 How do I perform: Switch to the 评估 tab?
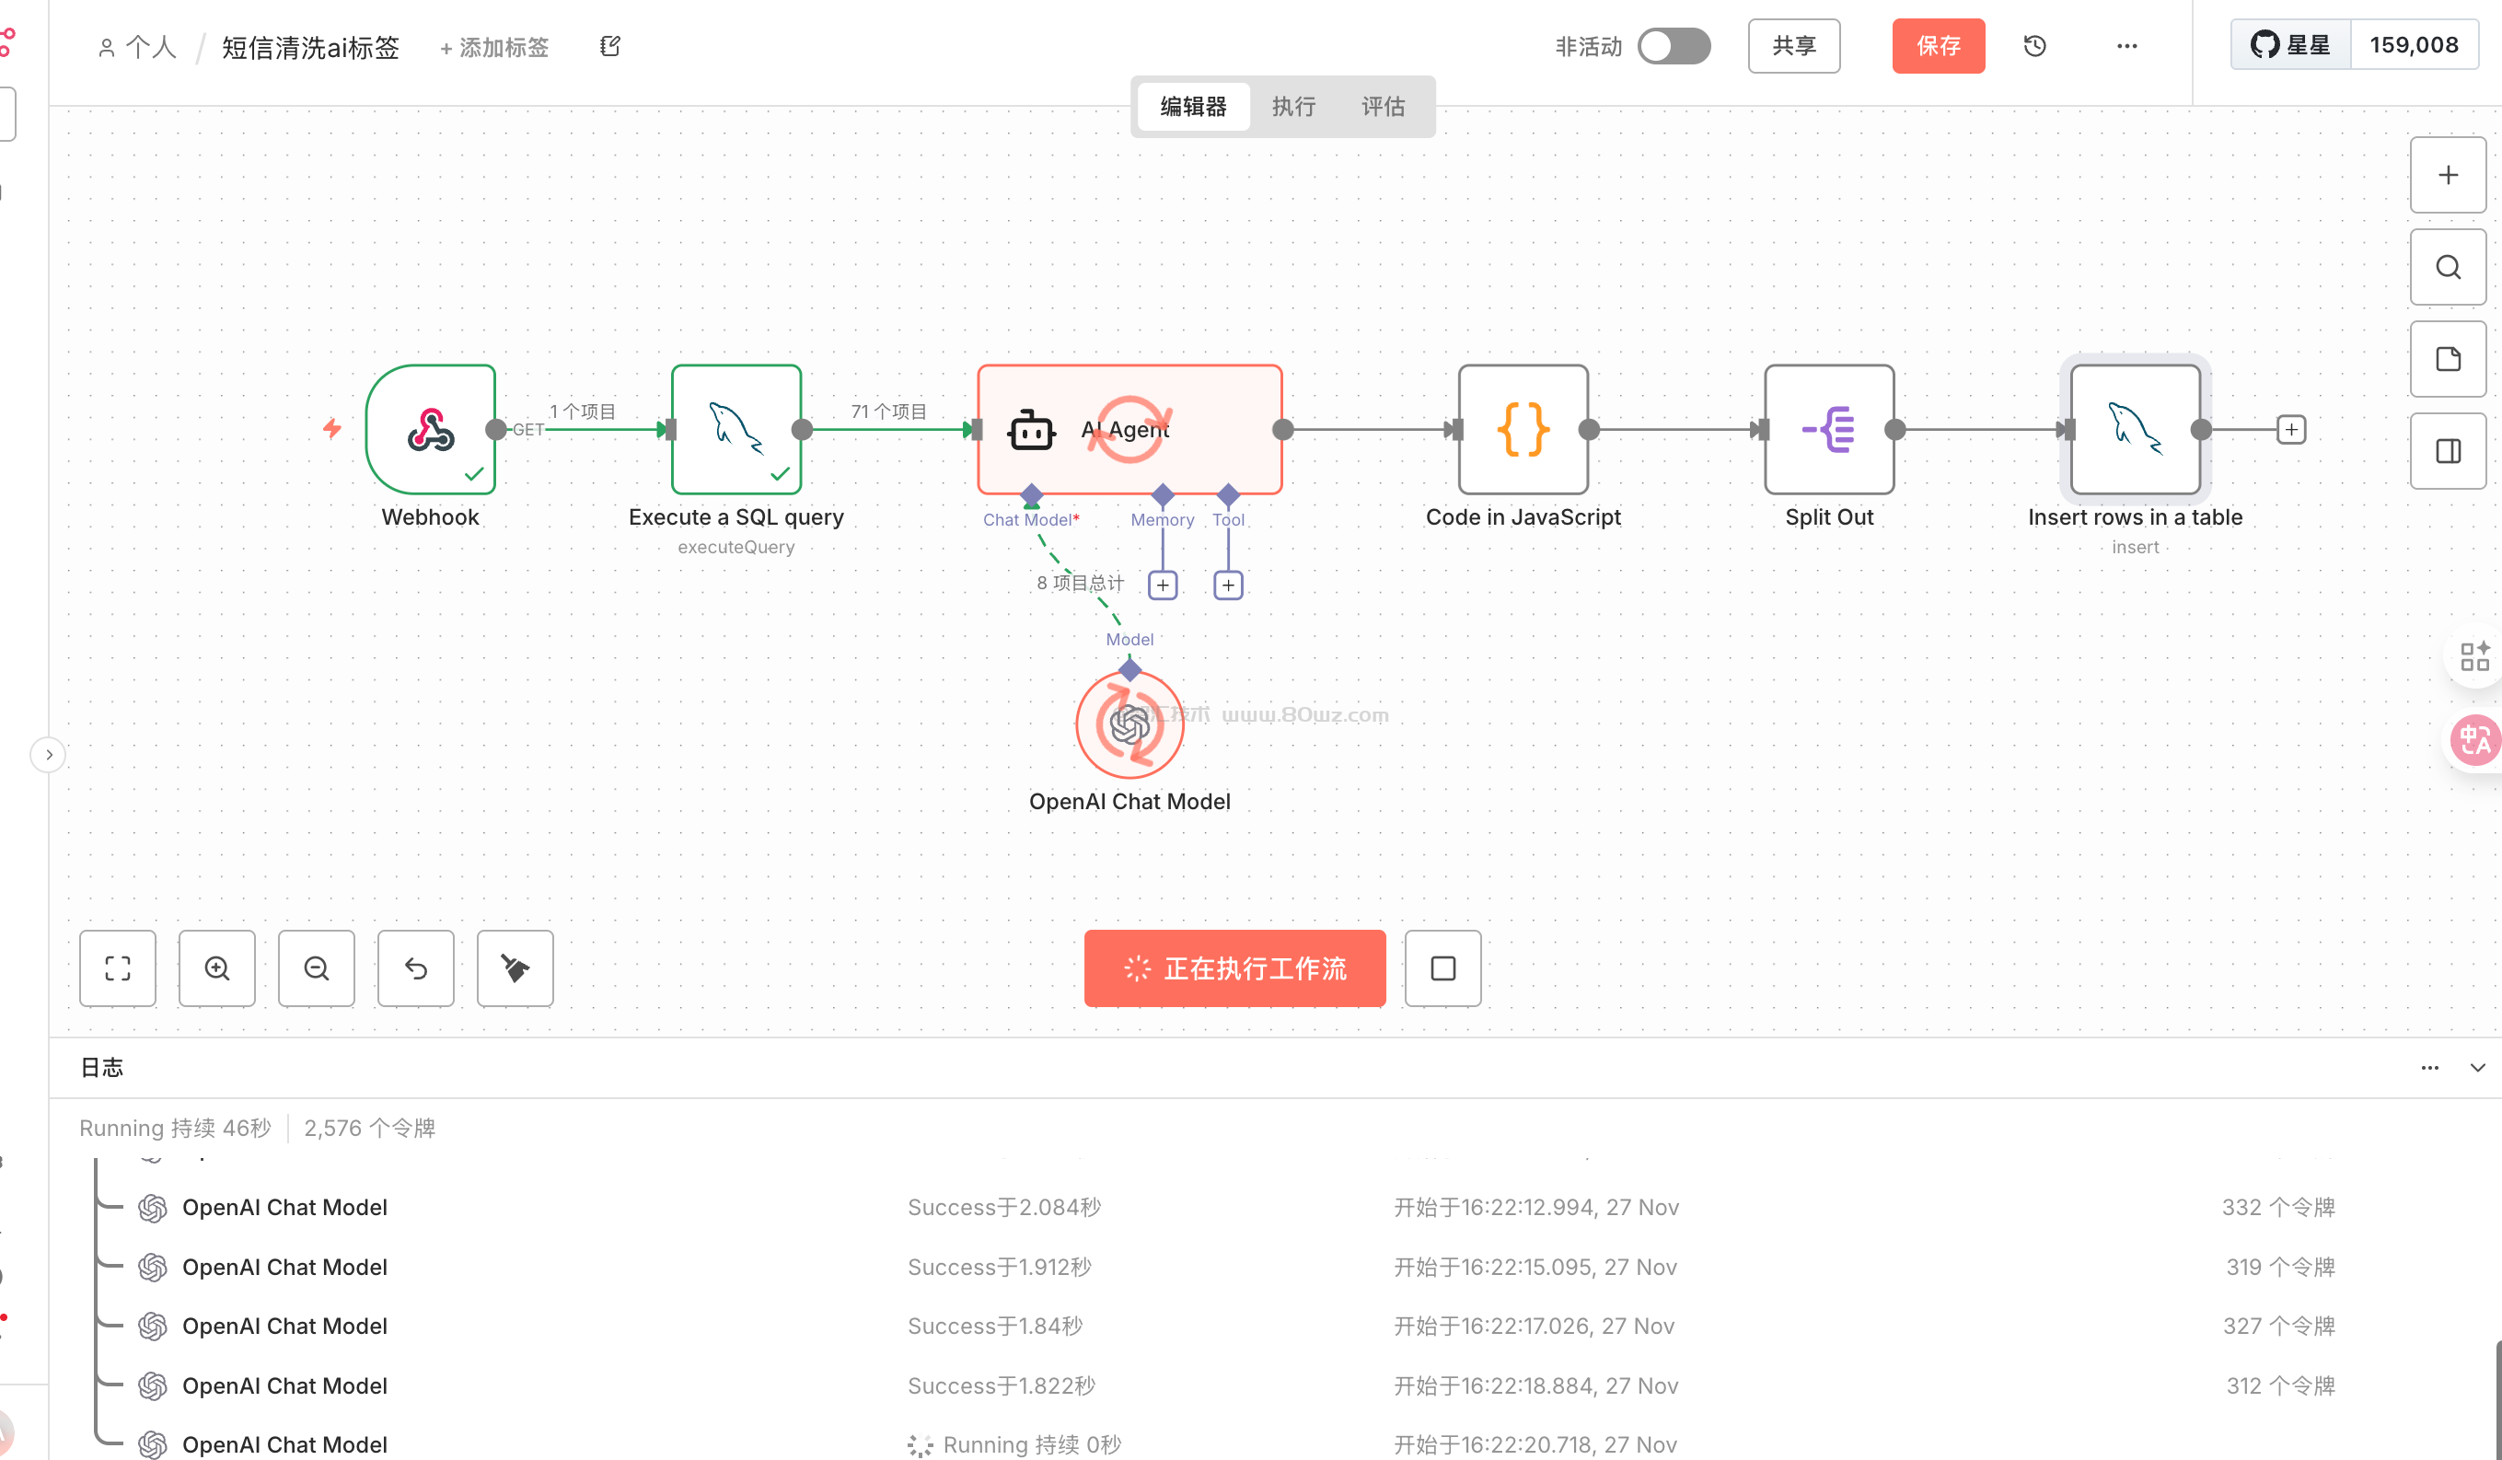point(1382,106)
